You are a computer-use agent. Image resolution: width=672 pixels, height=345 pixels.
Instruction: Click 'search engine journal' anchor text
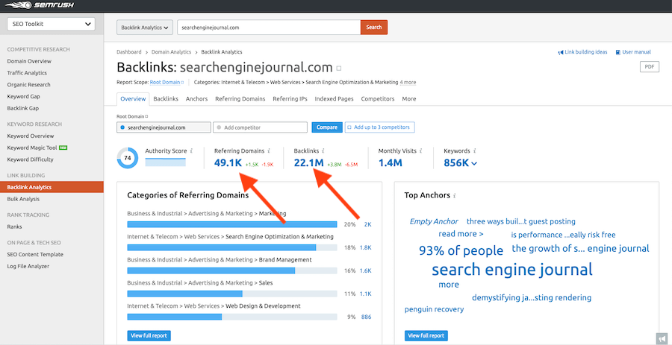(512, 269)
